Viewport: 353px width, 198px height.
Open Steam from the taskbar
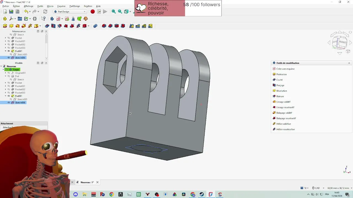[202, 194]
